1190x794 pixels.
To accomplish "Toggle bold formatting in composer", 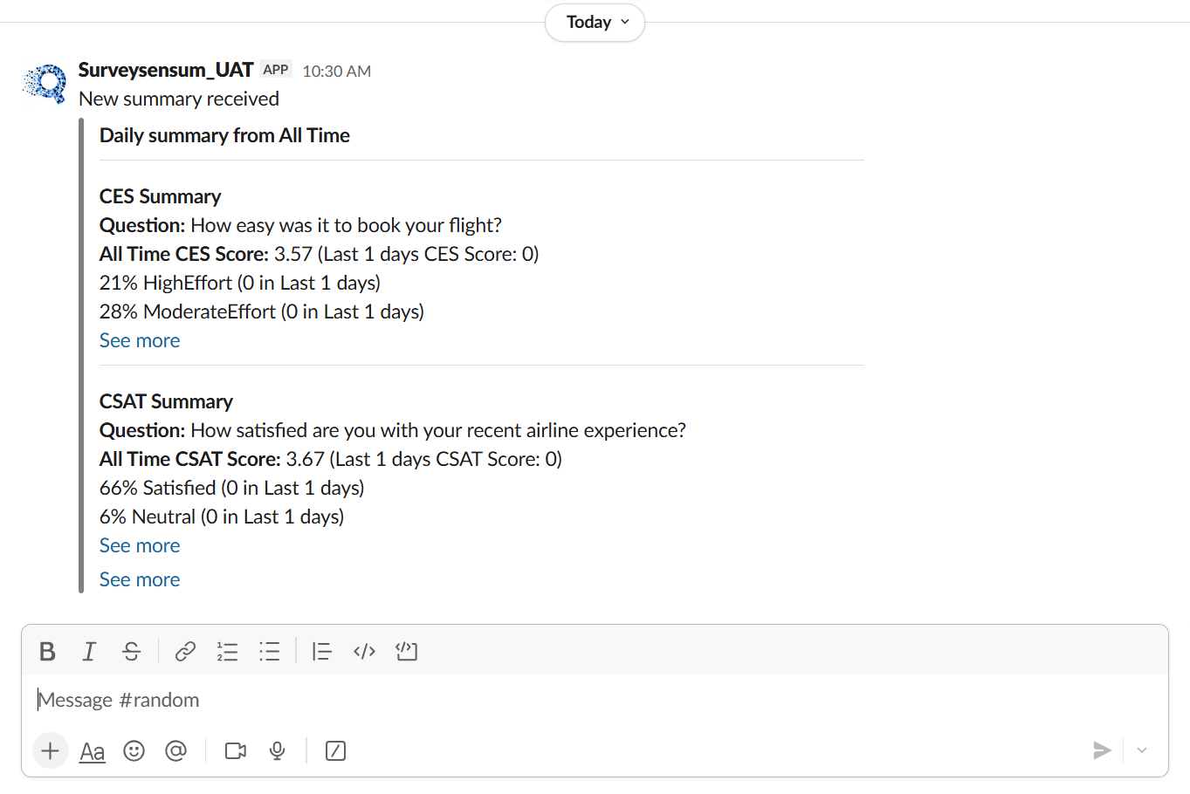I will [x=47, y=652].
